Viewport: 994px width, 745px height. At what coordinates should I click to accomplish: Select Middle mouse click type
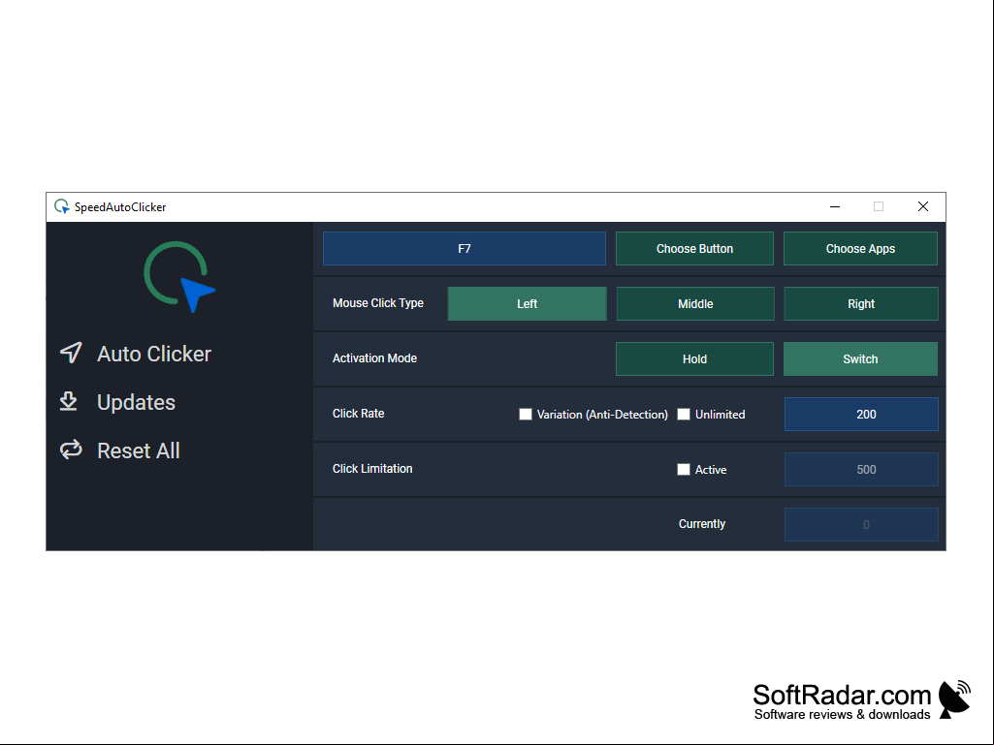[x=694, y=303]
